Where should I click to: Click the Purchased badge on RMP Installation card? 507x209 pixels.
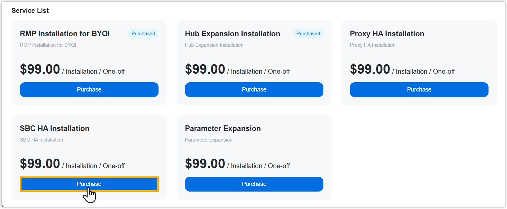click(x=143, y=34)
